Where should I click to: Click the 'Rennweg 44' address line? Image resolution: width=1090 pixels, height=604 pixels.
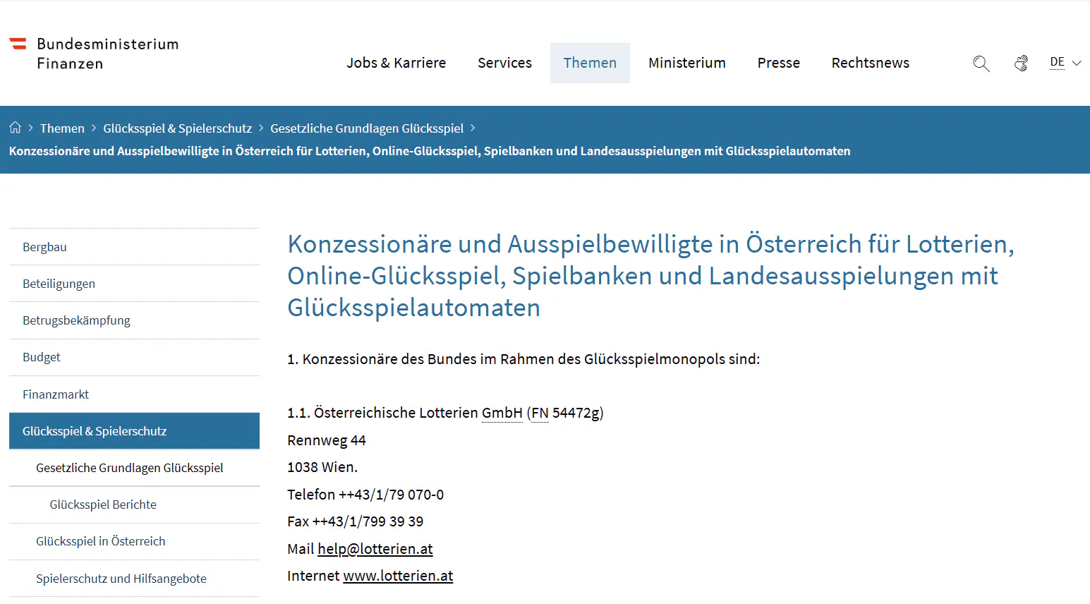pos(326,440)
